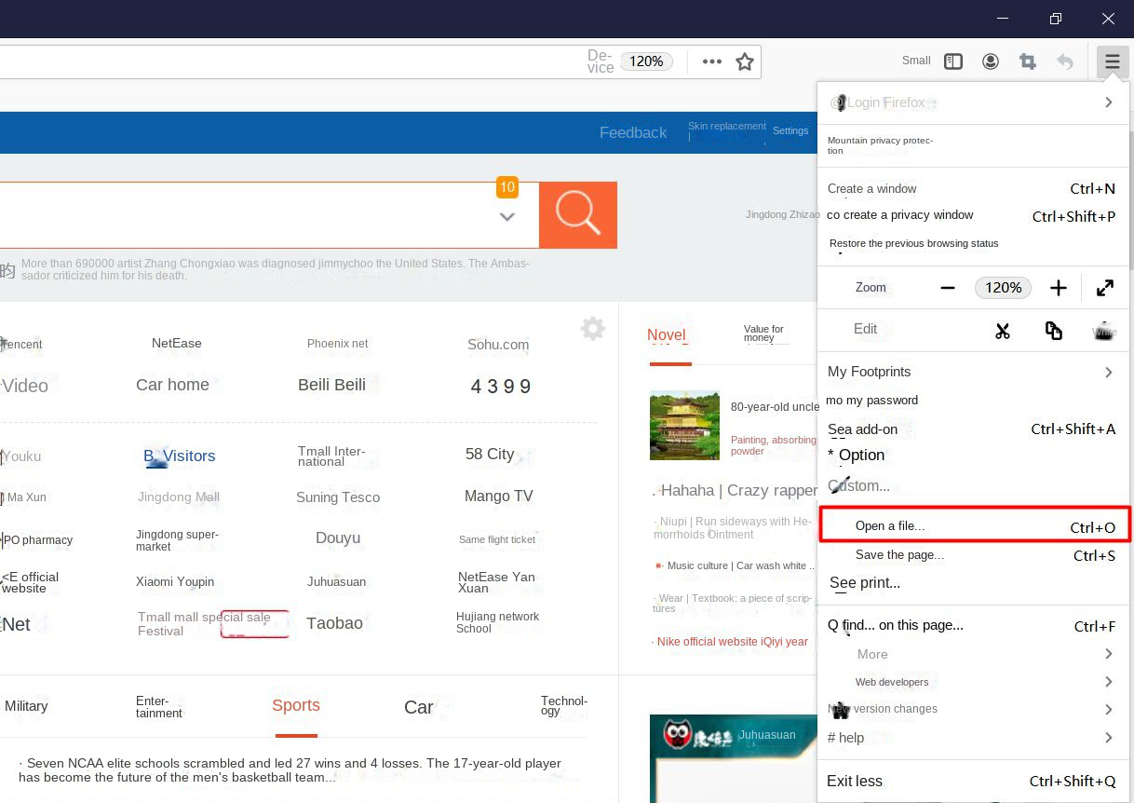1134x803 pixels.
Task: Open the Taobao link
Action: tap(334, 623)
